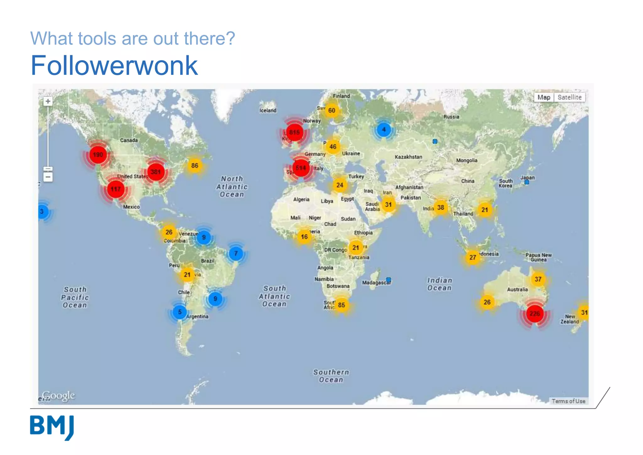Click the yellow 21 cluster near Peru
Screen dimensions: 643x455
click(187, 275)
